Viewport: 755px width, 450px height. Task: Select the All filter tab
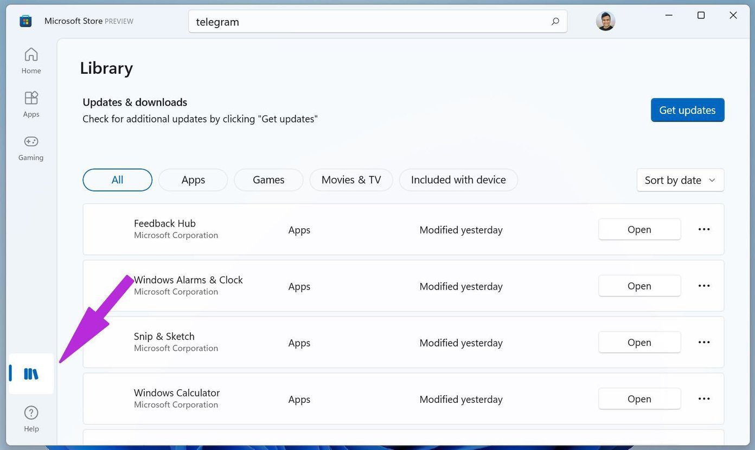point(118,180)
